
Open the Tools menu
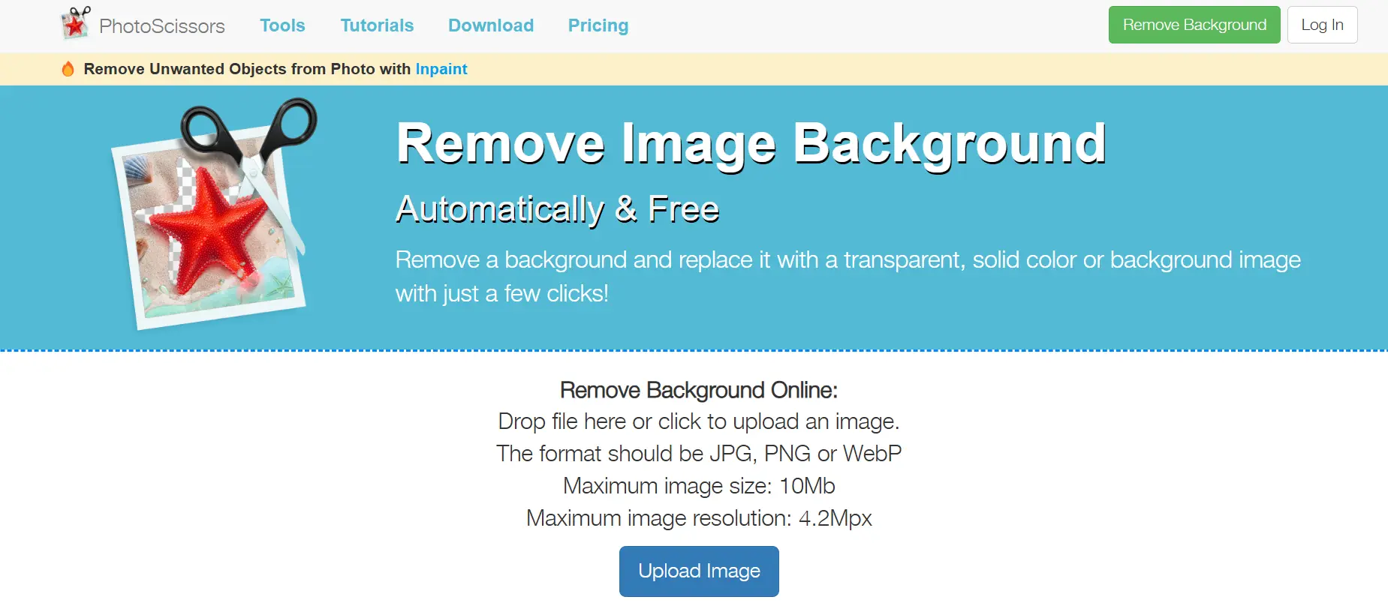(282, 25)
